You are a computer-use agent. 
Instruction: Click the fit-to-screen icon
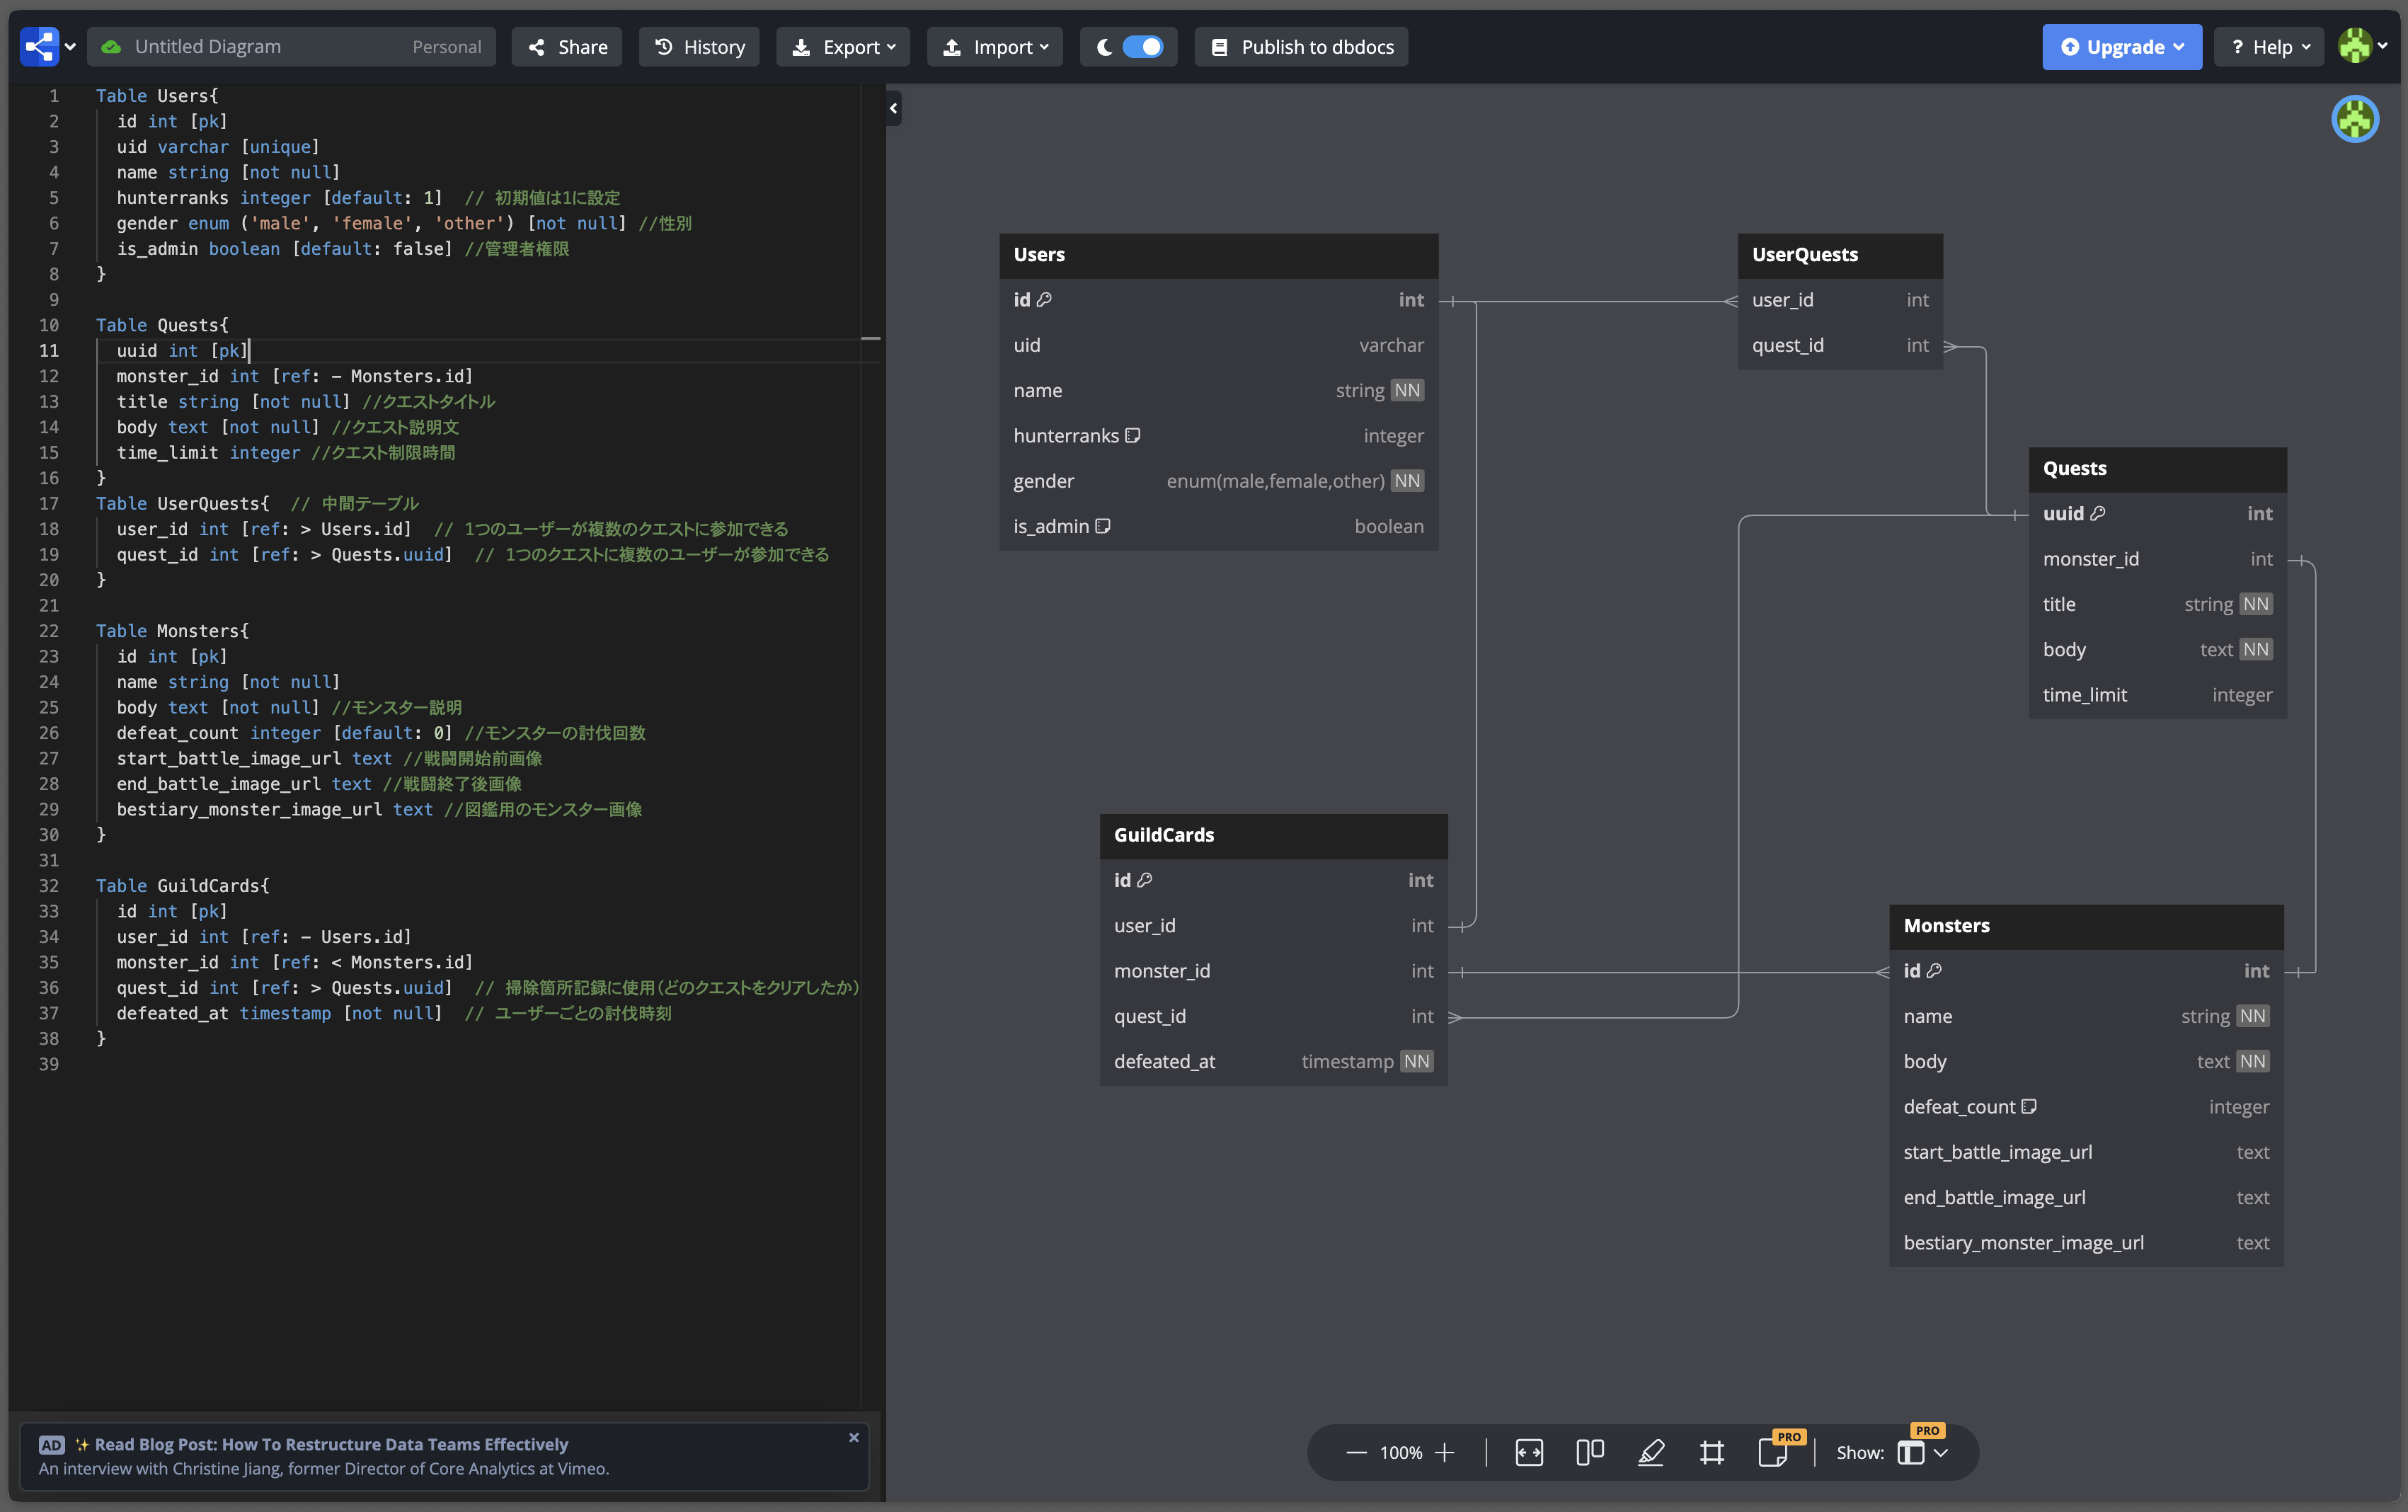(1529, 1452)
